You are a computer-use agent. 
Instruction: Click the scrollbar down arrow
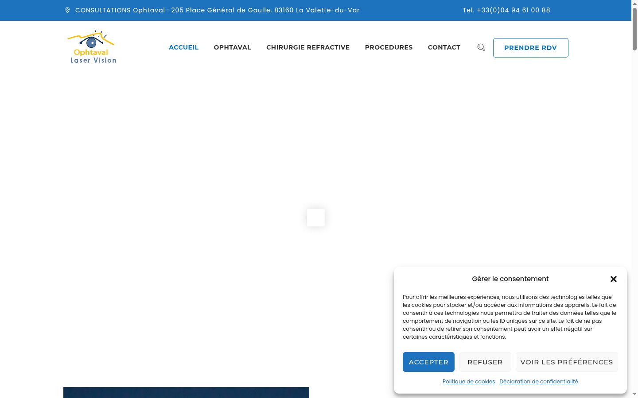(634, 394)
